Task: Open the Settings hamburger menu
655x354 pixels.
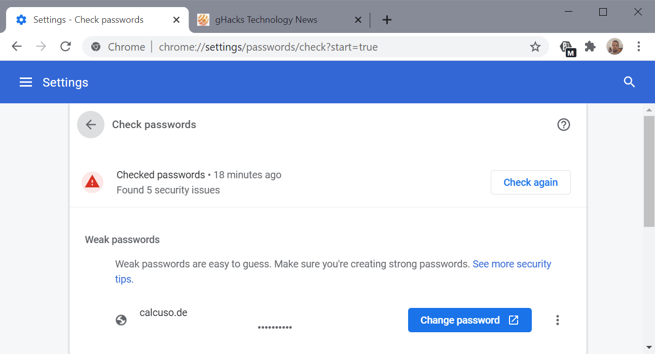Action: tap(26, 83)
